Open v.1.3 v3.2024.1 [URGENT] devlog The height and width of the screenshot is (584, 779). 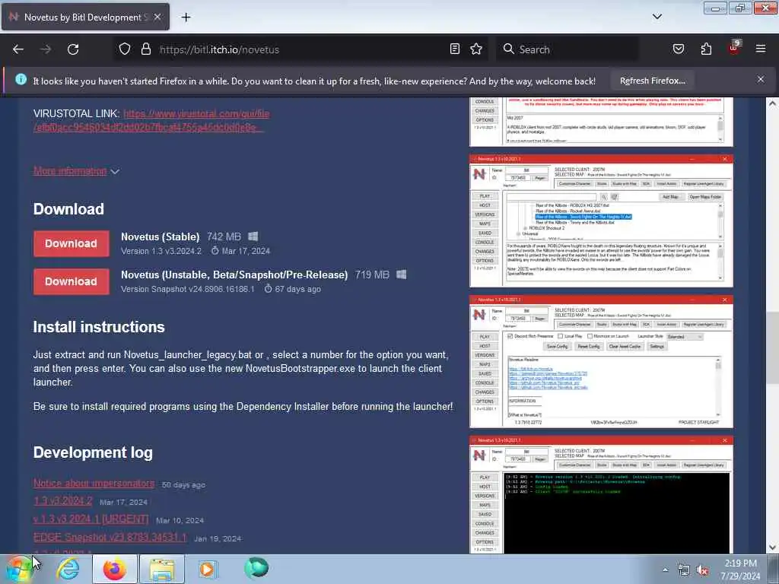pyautogui.click(x=91, y=519)
